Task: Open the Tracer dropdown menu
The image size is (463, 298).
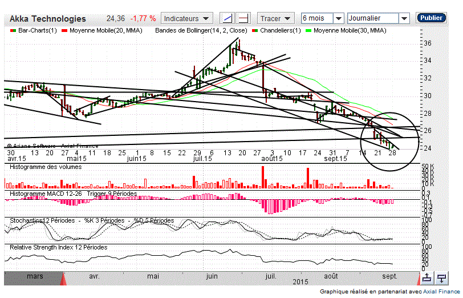Action: tap(276, 18)
